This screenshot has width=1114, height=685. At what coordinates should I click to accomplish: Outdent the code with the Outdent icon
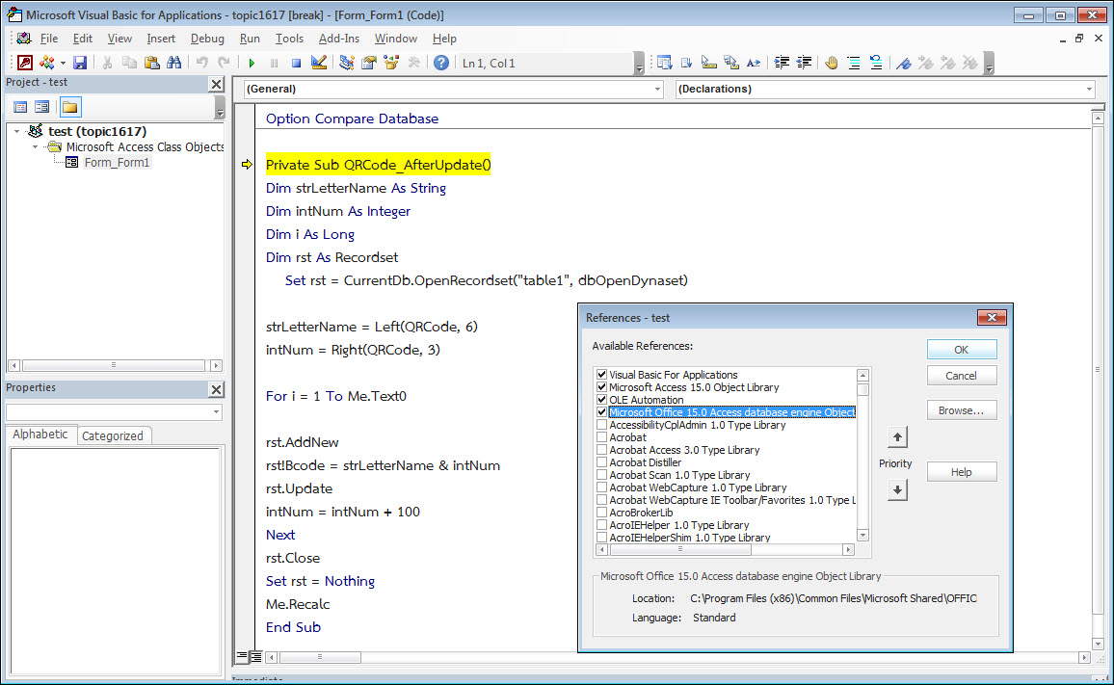coord(804,63)
